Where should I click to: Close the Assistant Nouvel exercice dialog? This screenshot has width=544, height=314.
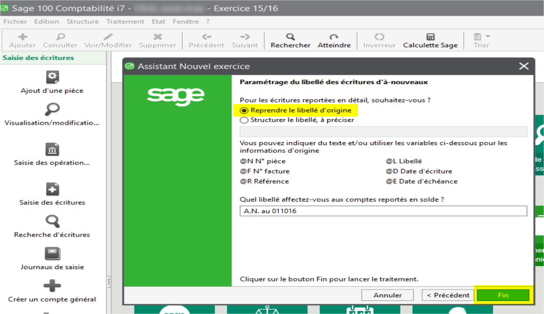[x=524, y=66]
